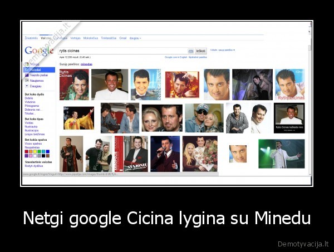This screenshot has width=334, height=252.
Task: Pick the purple color swatch
Action: pos(26,156)
